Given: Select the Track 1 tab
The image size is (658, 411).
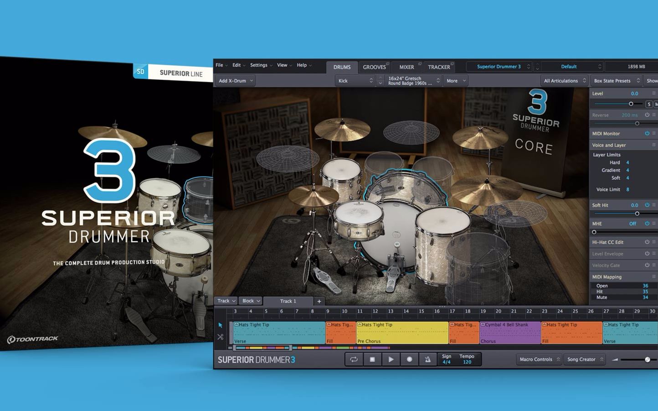Looking at the screenshot, I should click(x=288, y=301).
